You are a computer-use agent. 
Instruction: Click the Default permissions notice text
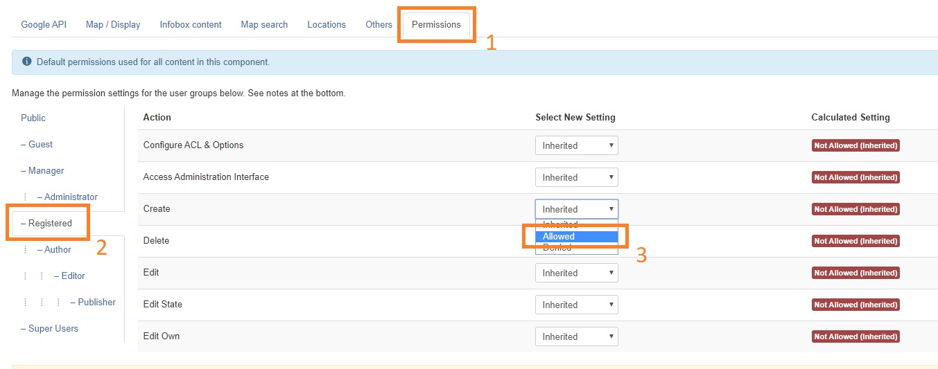click(x=153, y=62)
